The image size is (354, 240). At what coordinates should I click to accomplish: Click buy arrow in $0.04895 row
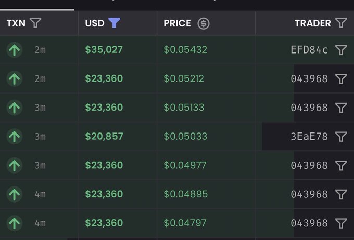coord(15,194)
